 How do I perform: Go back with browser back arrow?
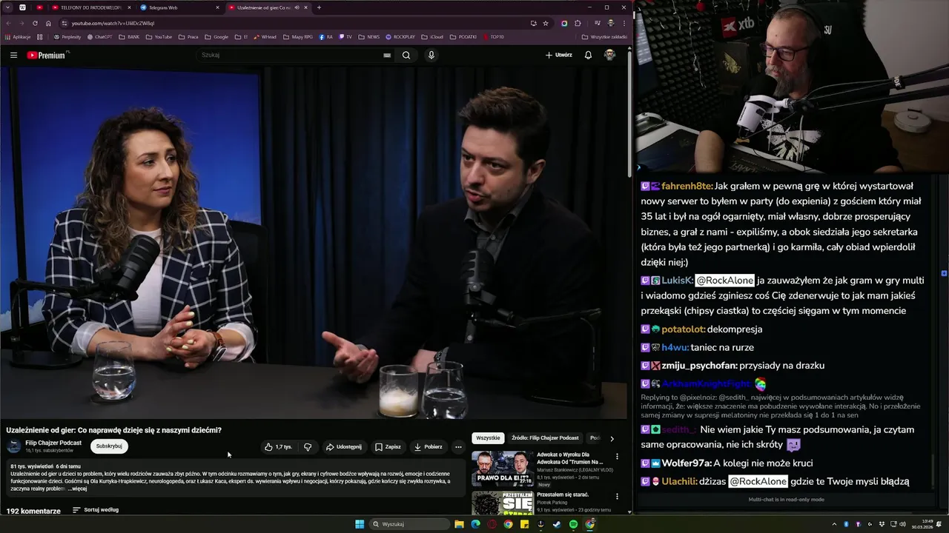coord(9,23)
